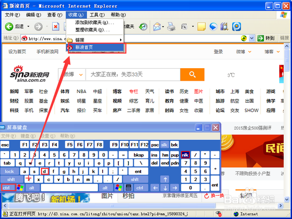This screenshot has width=292, height=219.
Task: Toggle the left alt key
Action: 32,188
